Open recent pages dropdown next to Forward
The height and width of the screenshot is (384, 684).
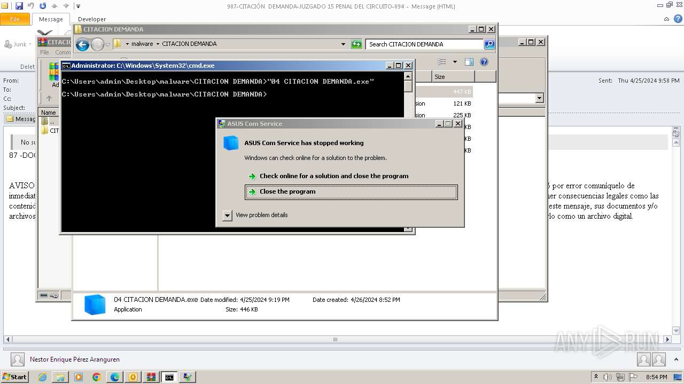point(107,44)
